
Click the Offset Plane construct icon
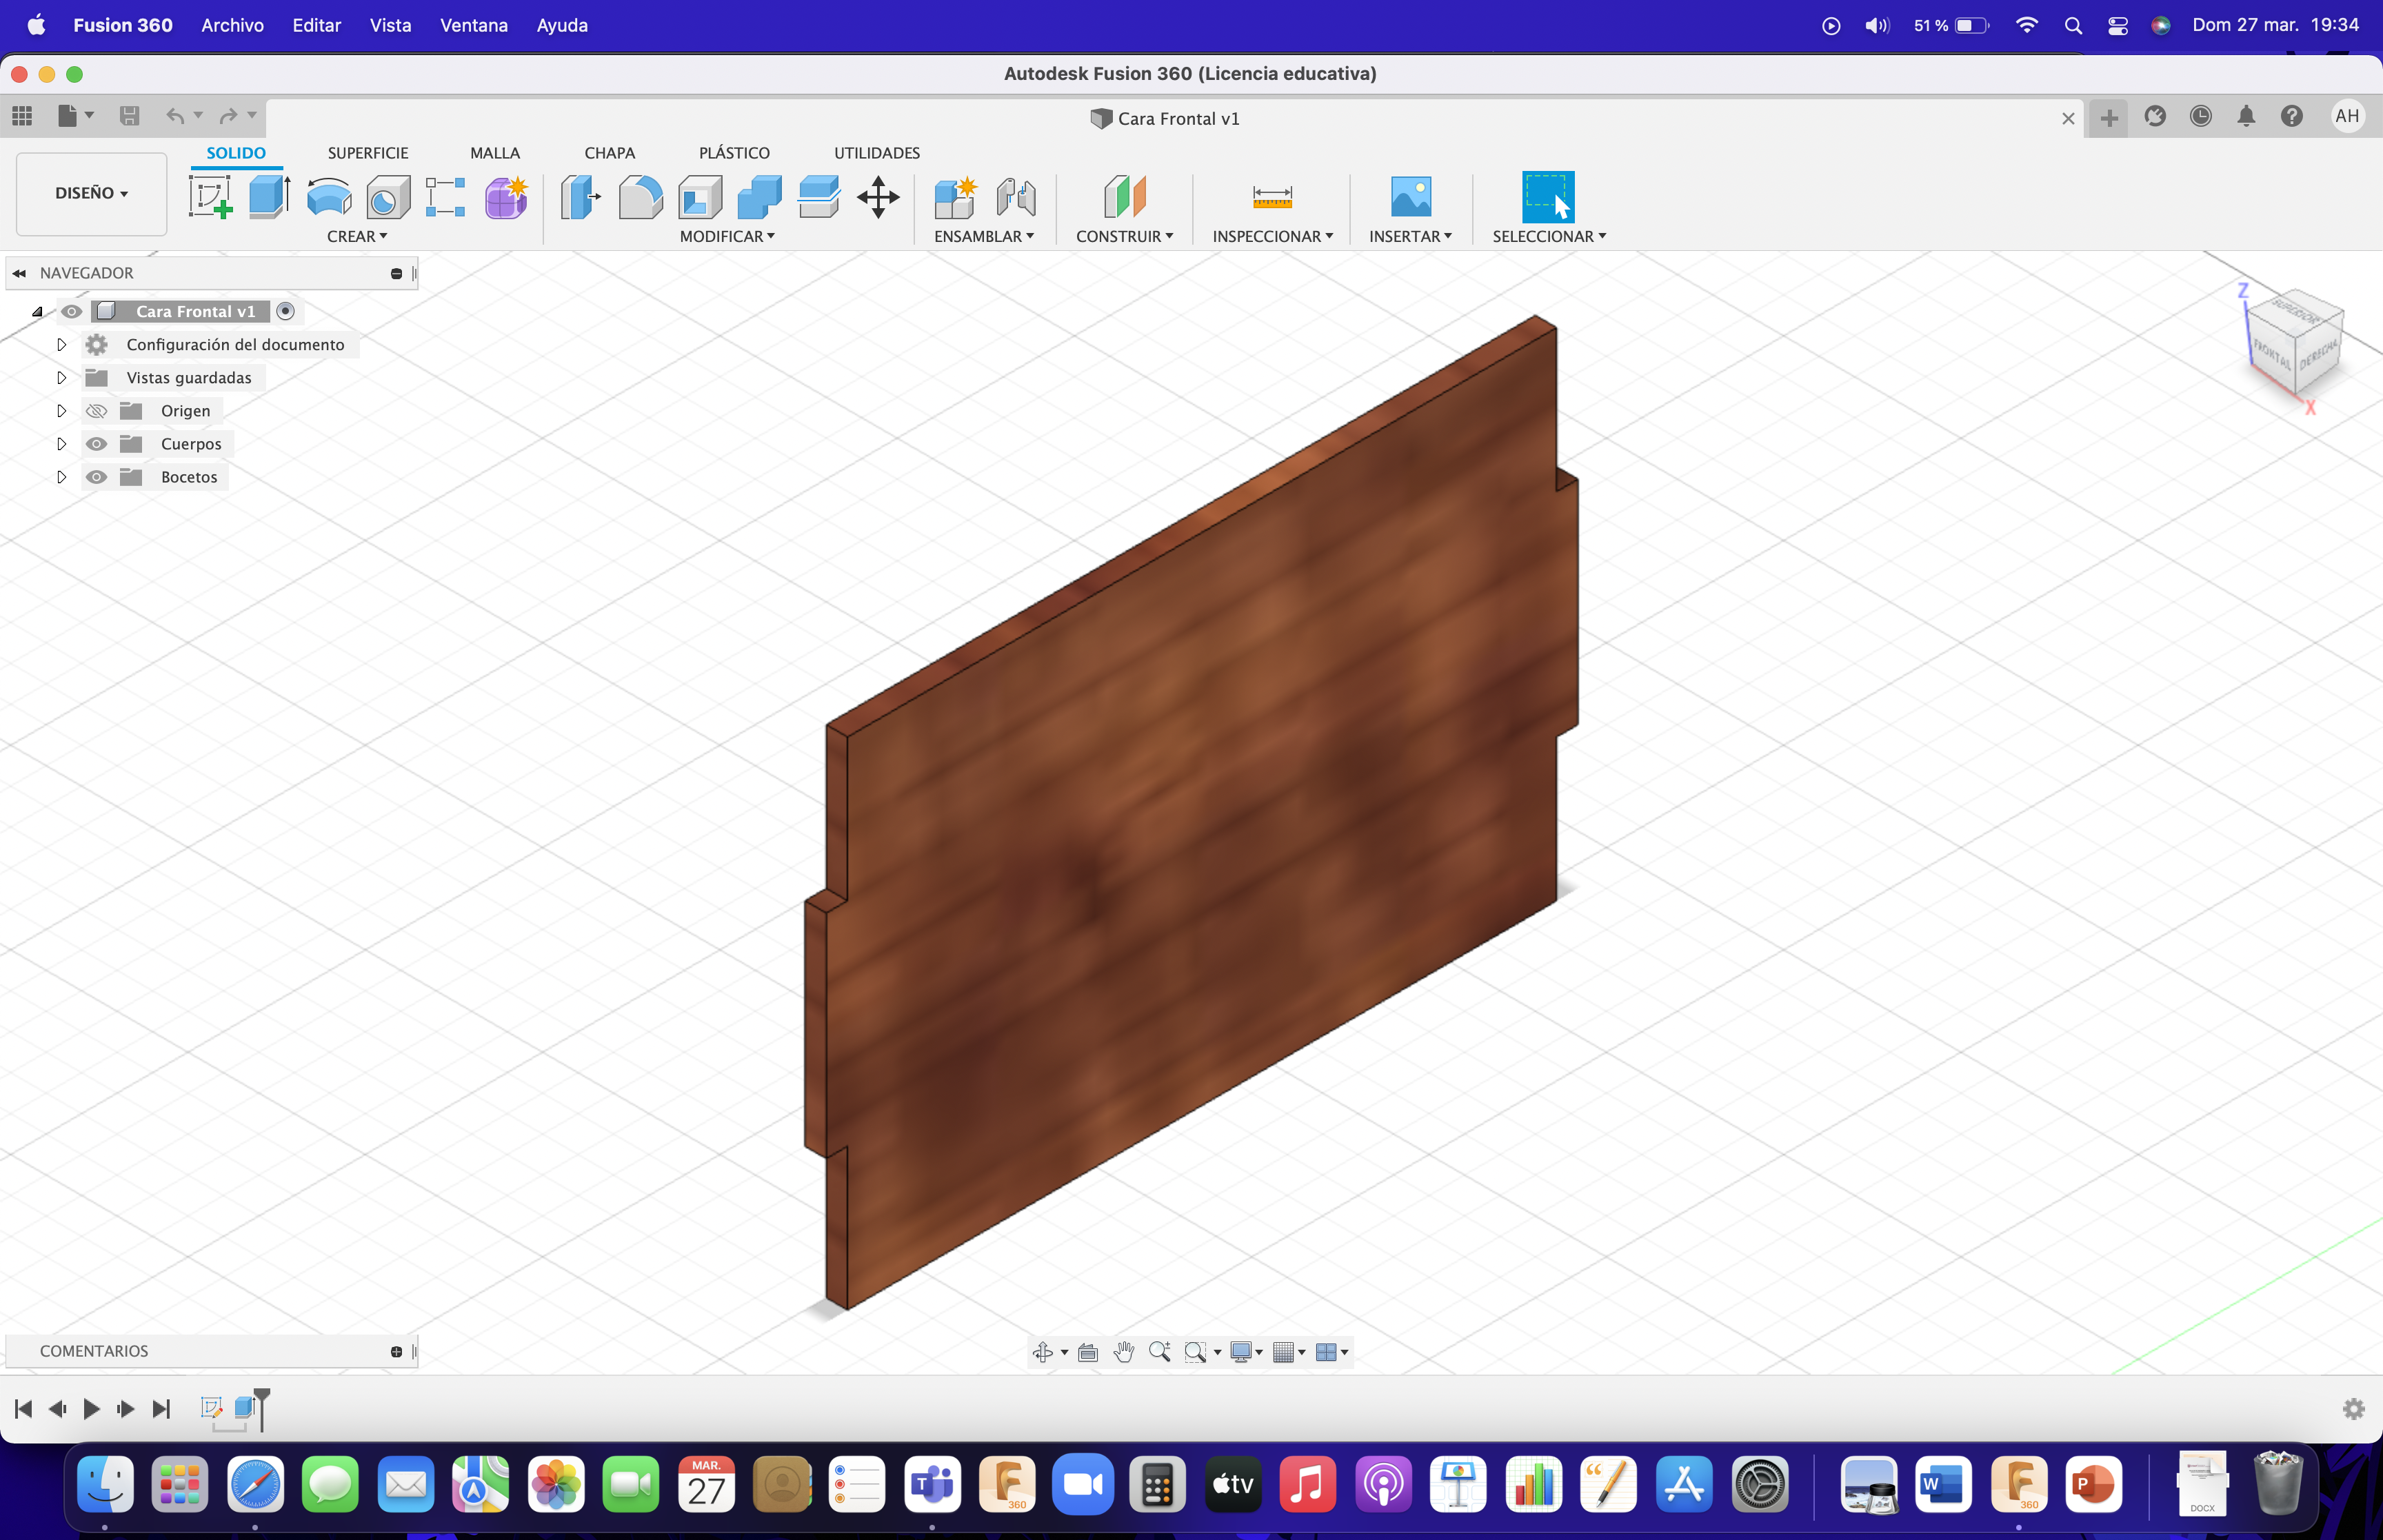pyautogui.click(x=1124, y=196)
